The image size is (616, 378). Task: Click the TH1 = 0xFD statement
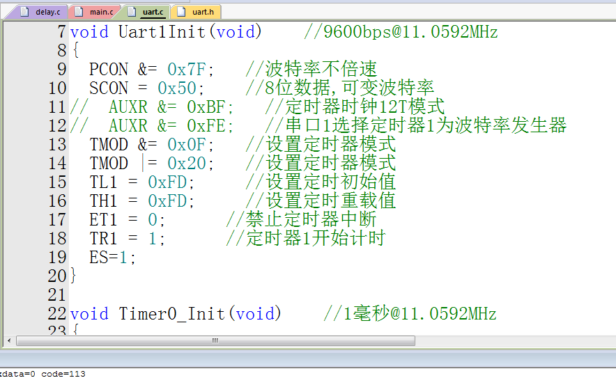pyautogui.click(x=142, y=201)
